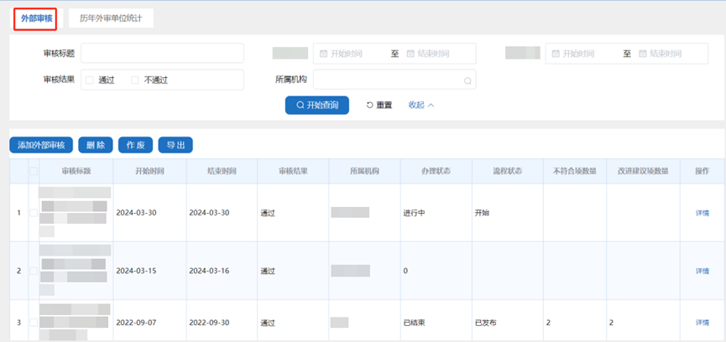Click calendar icon of second 开始时间 field
Screen dimensions: 726x342
click(x=556, y=54)
